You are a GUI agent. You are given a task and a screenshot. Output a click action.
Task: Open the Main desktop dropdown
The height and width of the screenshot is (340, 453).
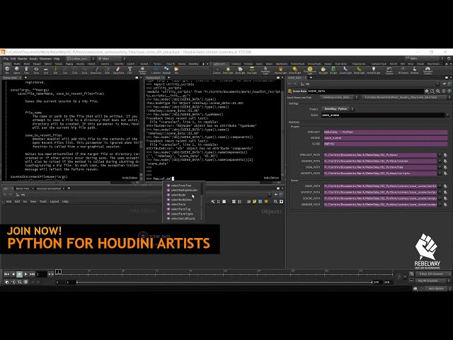pyautogui.click(x=111, y=59)
